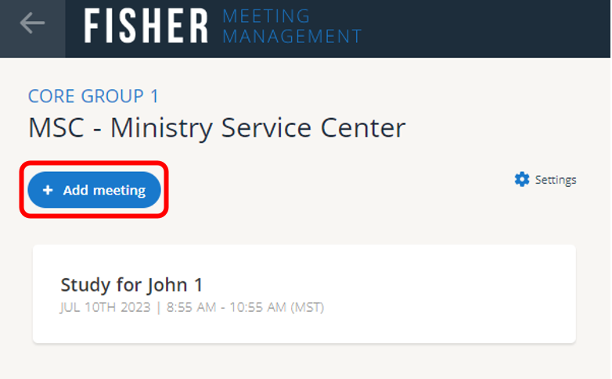This screenshot has height=379, width=612.
Task: Click the dark header bar empty area
Action: 485,28
